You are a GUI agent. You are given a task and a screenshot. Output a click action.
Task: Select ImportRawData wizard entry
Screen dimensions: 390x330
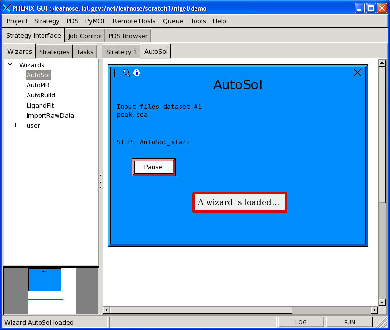click(50, 115)
